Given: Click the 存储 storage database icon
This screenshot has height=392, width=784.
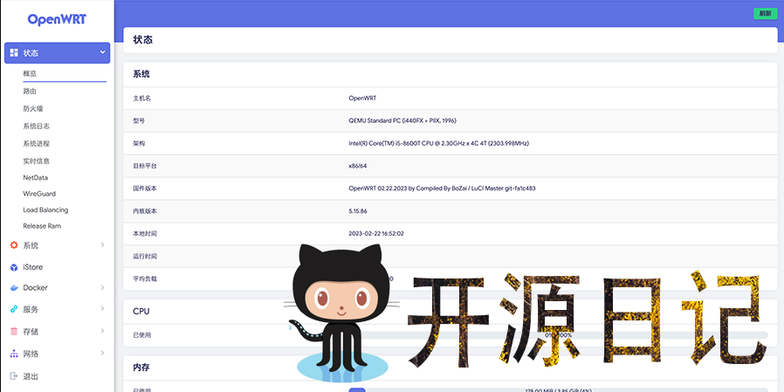Looking at the screenshot, I should 14,332.
